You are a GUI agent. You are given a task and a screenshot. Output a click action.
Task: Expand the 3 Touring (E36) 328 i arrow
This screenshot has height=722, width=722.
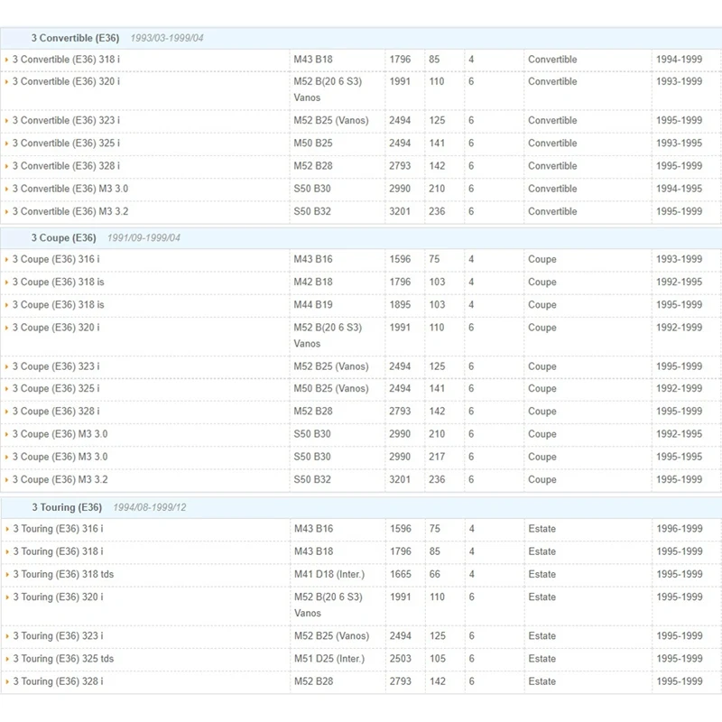pyautogui.click(x=7, y=682)
